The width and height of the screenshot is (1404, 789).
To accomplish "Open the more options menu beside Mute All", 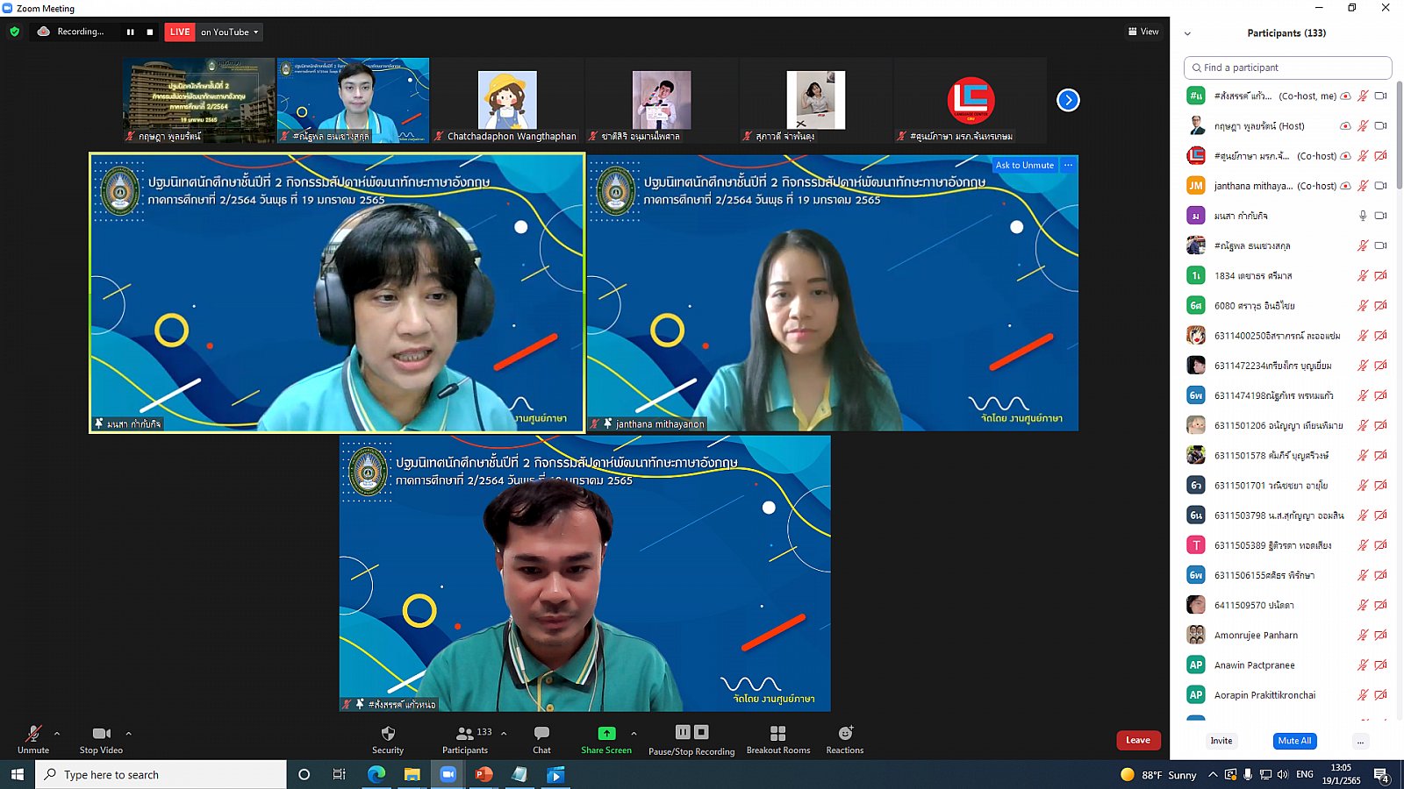I will pyautogui.click(x=1360, y=741).
